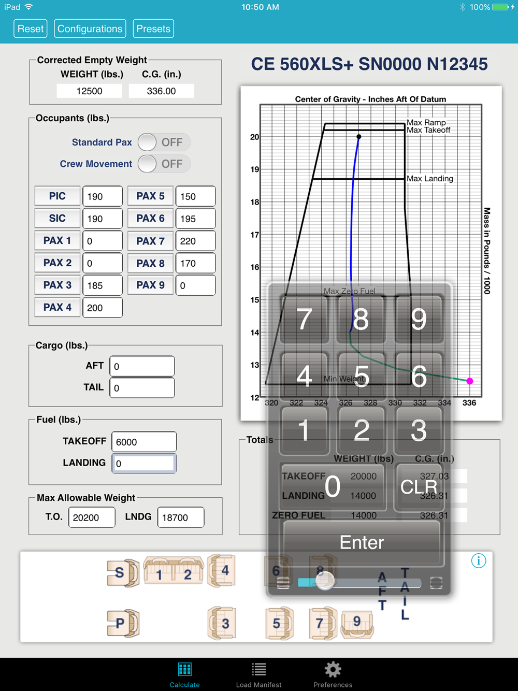Viewport: 518px width, 691px height.
Task: Toggle the Crew Movement switch
Action: 164,164
